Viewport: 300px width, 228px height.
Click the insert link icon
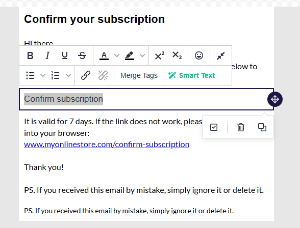pyautogui.click(x=86, y=75)
